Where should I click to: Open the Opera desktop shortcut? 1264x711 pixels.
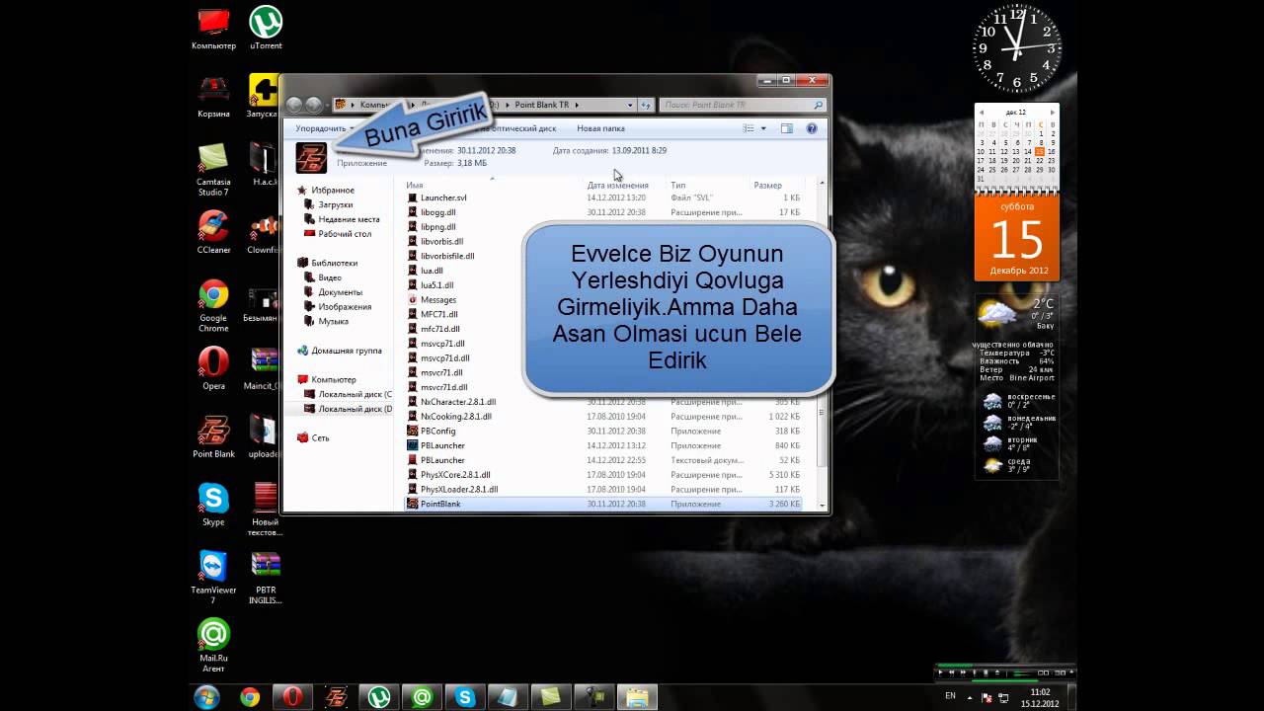(213, 368)
